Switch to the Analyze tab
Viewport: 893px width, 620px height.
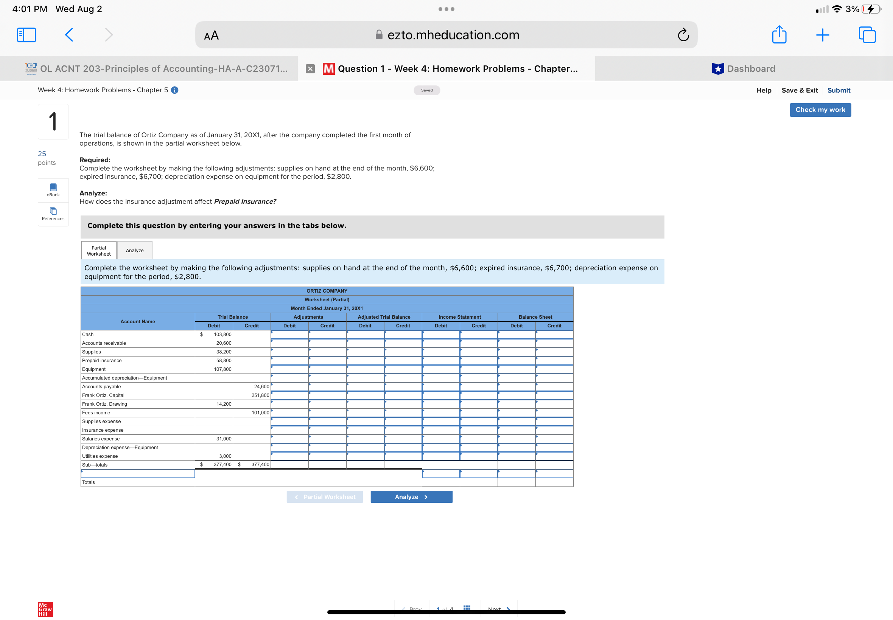tap(134, 251)
